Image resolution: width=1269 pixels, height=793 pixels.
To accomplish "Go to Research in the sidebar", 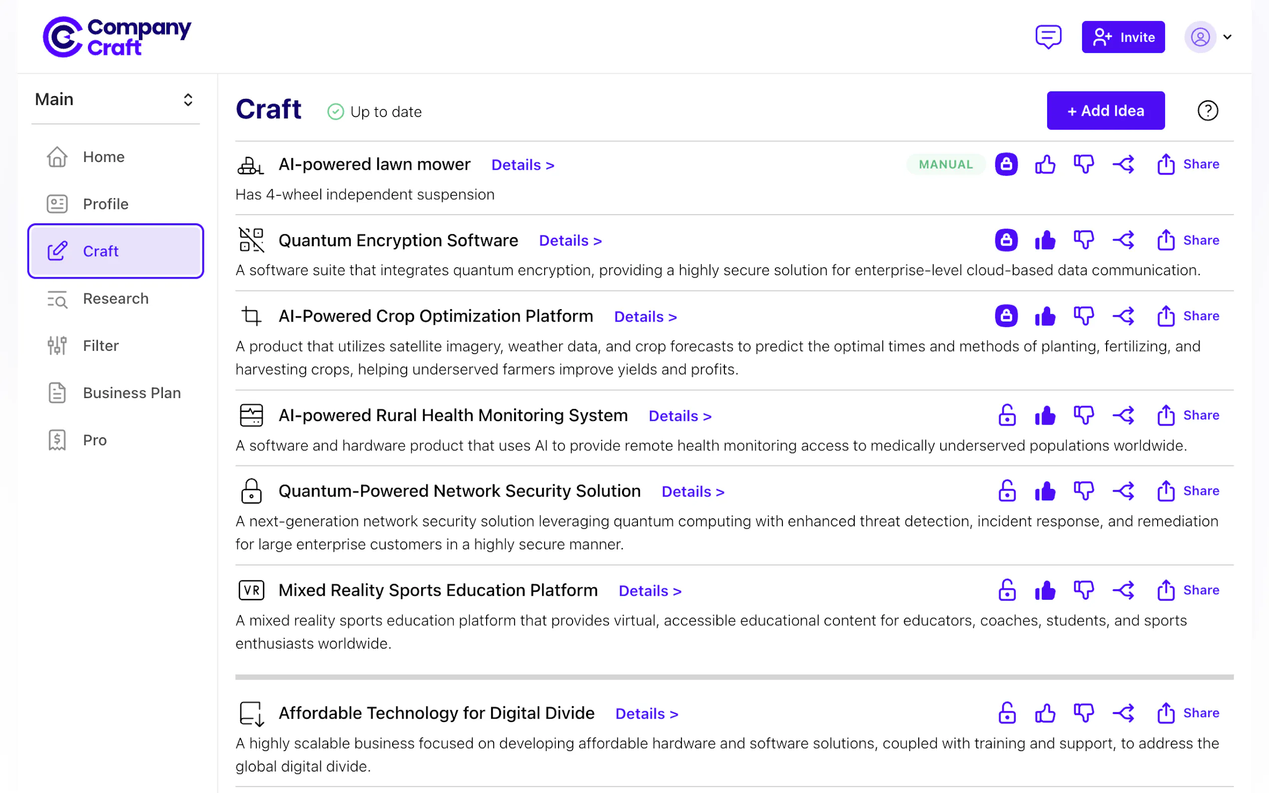I will coord(115,299).
